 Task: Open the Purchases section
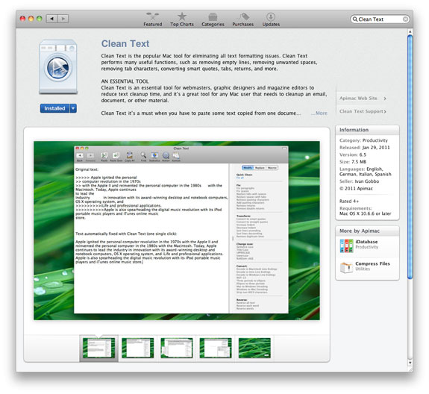(x=243, y=19)
